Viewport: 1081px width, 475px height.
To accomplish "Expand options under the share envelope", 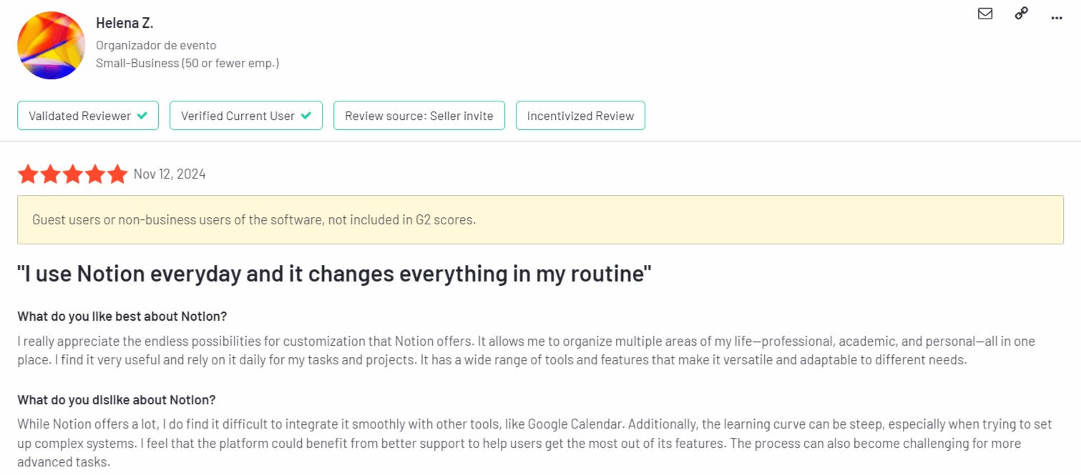I will tap(985, 14).
